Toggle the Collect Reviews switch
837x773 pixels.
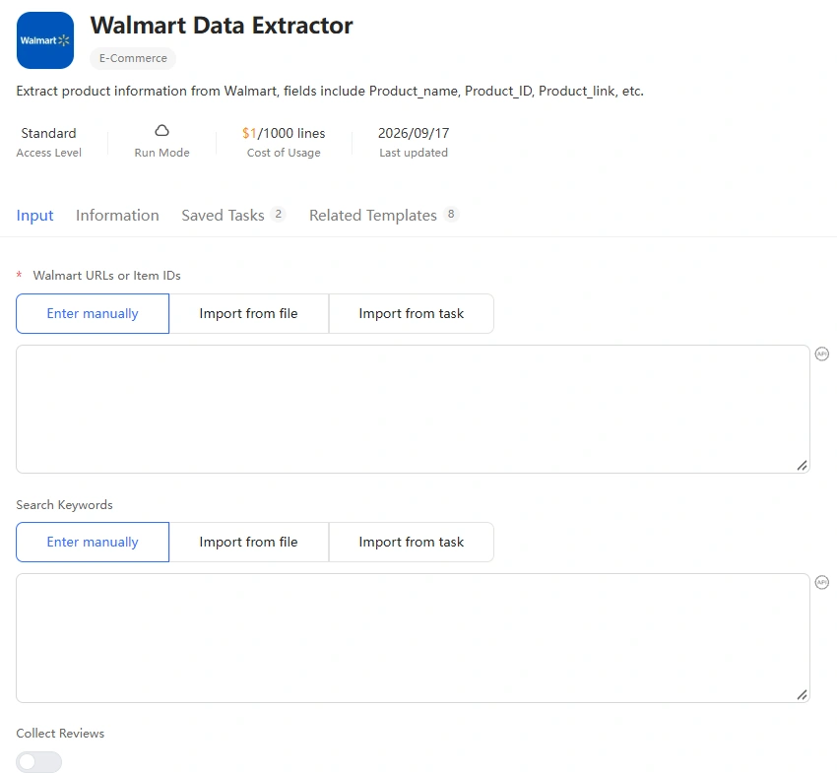pyautogui.click(x=39, y=762)
